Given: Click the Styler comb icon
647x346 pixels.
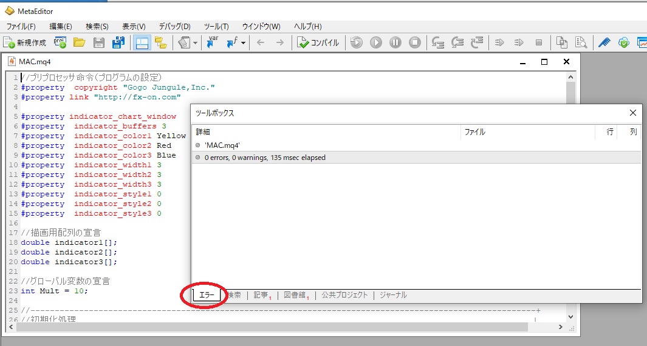Looking at the screenshot, I should tap(604, 42).
